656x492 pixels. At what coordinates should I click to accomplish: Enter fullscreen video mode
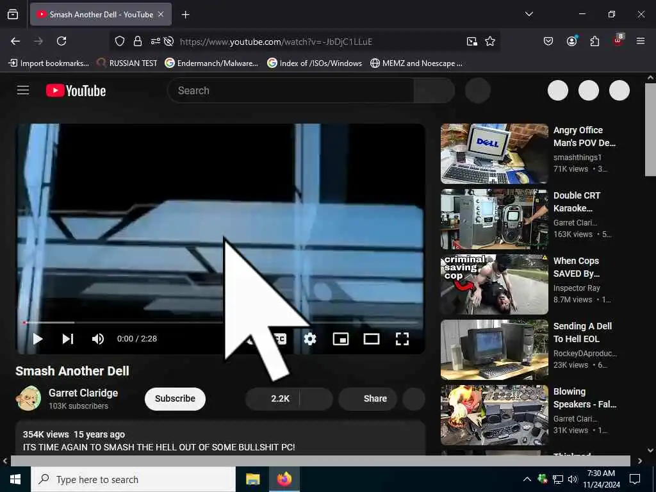click(402, 339)
